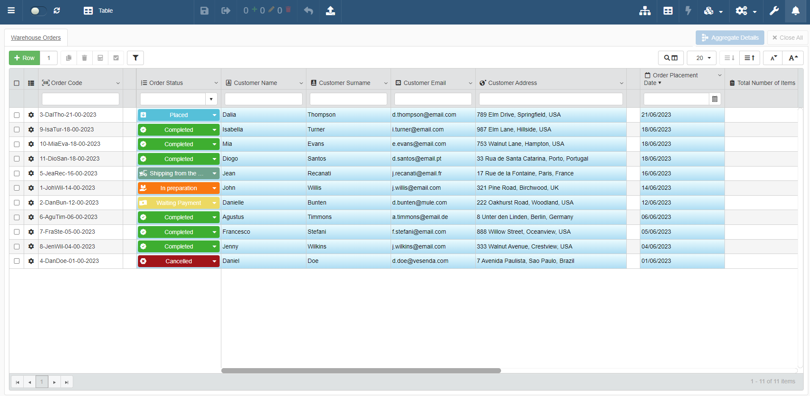This screenshot has height=396, width=810.
Task: Open the page size 20 dropdown
Action: 701,58
